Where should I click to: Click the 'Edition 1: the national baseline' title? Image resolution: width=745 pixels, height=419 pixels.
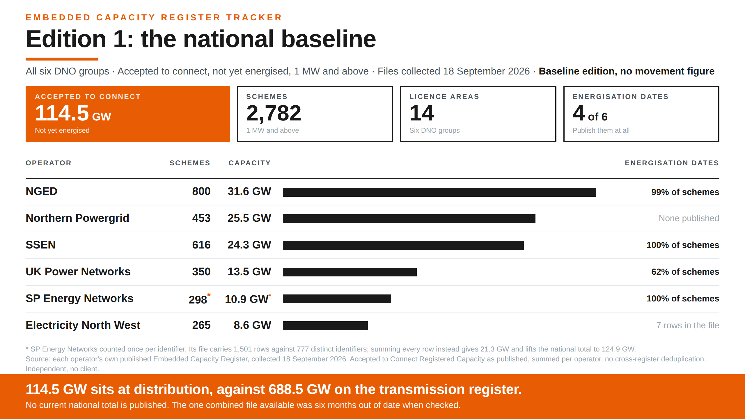click(x=201, y=39)
